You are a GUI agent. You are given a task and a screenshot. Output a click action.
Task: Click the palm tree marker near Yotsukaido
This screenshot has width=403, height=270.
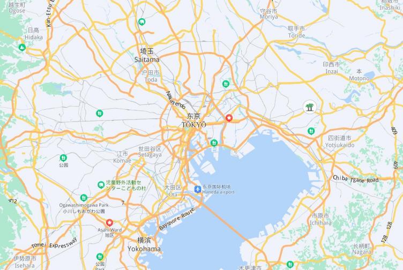point(310,107)
